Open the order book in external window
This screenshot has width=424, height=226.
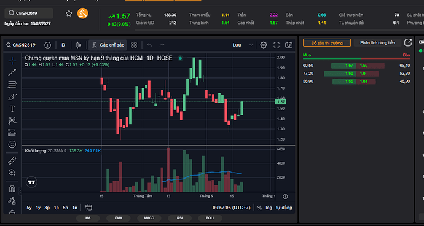(x=408, y=42)
